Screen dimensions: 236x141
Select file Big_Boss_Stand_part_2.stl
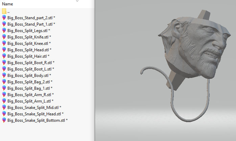[31, 18]
